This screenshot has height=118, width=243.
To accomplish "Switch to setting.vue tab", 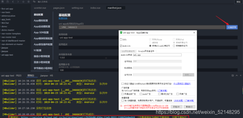I will [x=77, y=8].
